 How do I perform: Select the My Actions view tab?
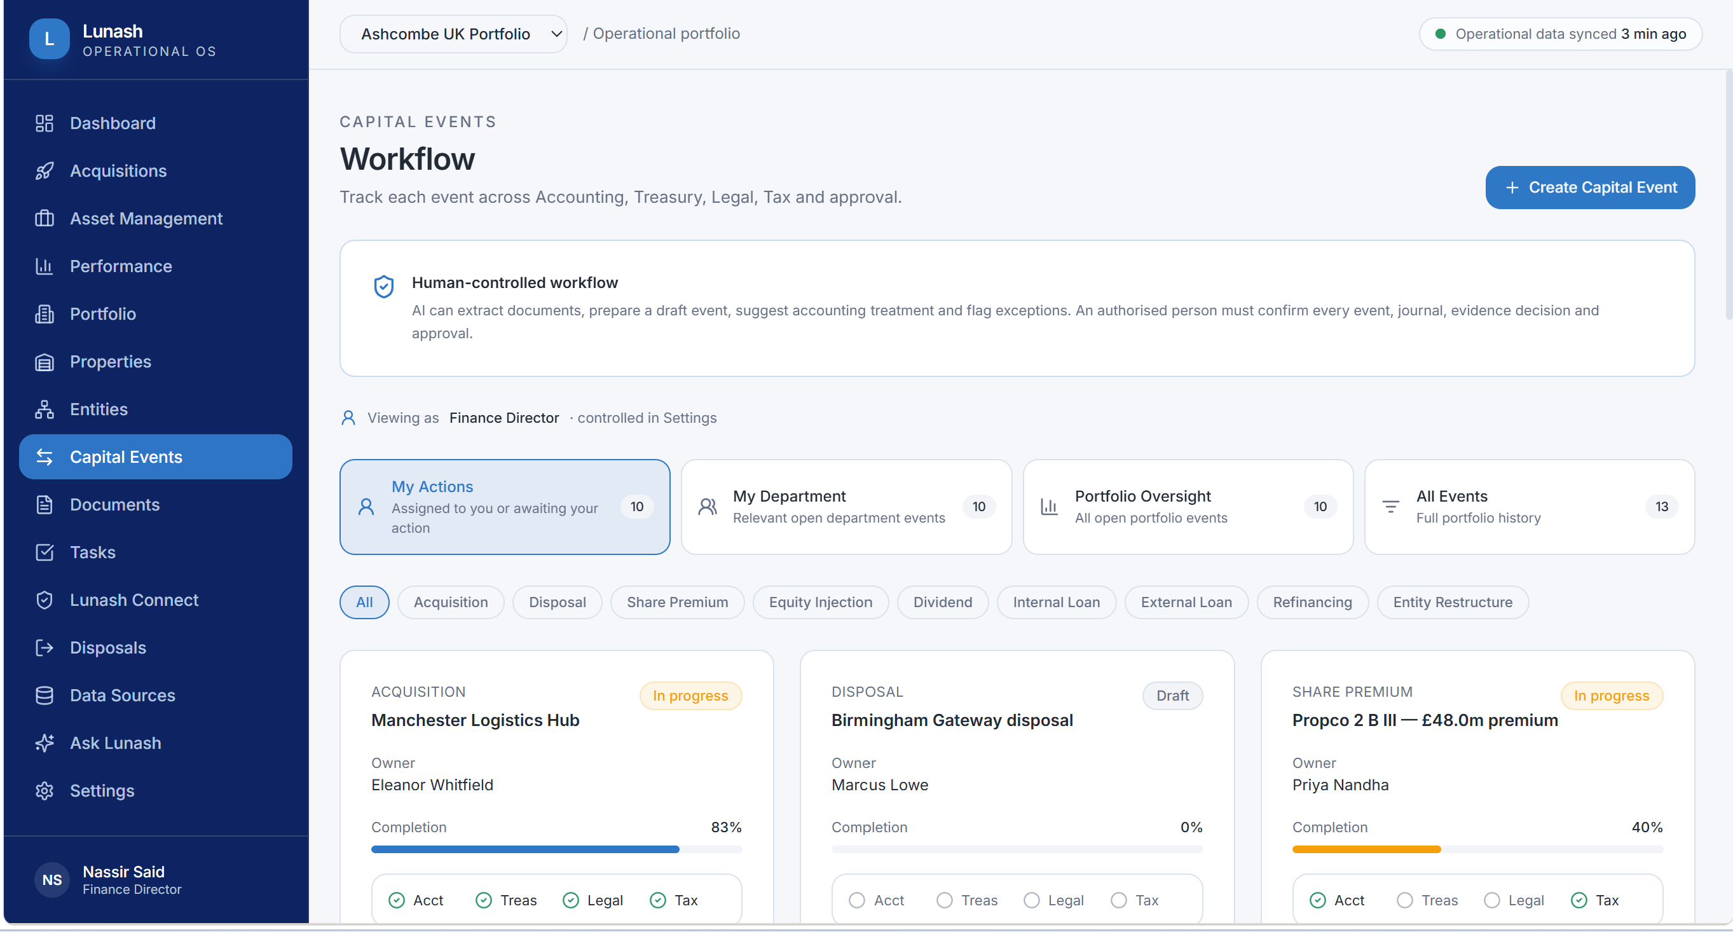point(505,507)
